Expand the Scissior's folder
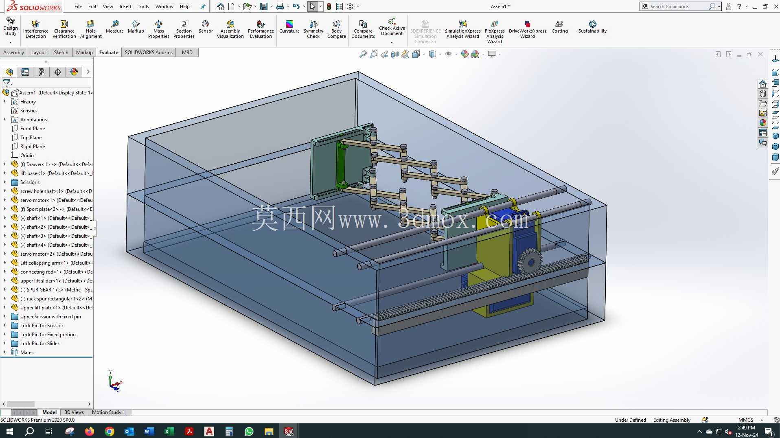Viewport: 780px width, 438px height. click(x=5, y=182)
